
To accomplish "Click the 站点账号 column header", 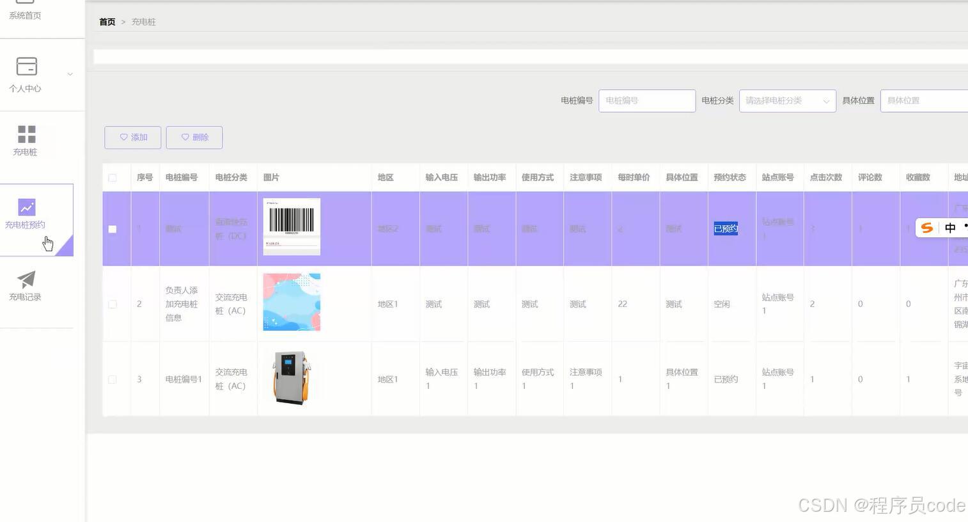I will (778, 177).
